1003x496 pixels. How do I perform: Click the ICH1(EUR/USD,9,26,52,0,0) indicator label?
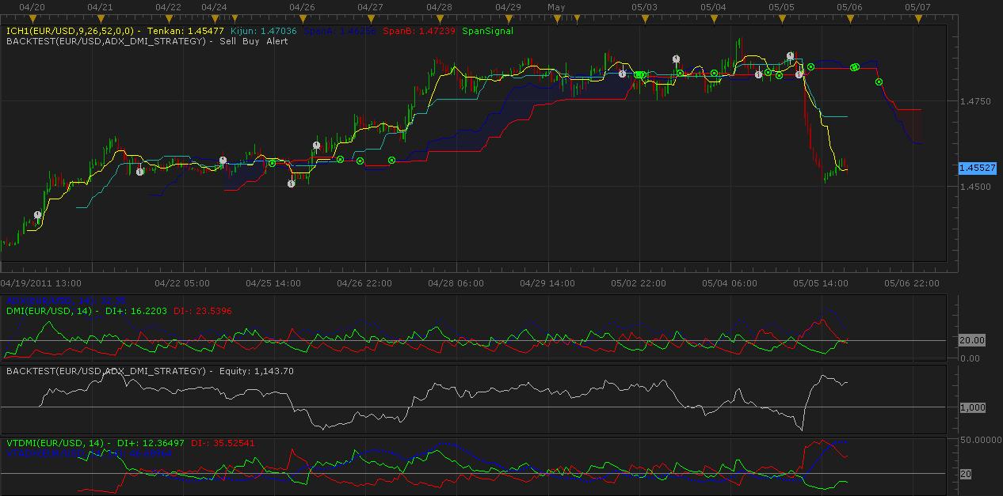click(x=71, y=31)
